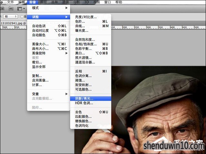Open 照片滤镜... adjustment
Screen dimensions: 206x154
pyautogui.click(x=91, y=58)
